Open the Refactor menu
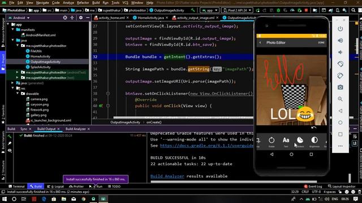The height and width of the screenshot is (203, 362). [83, 3]
